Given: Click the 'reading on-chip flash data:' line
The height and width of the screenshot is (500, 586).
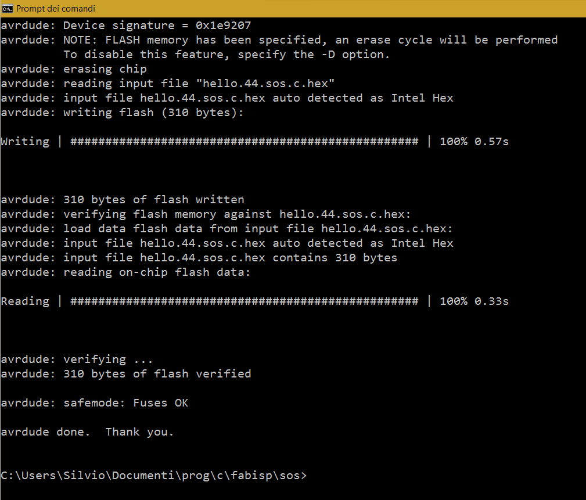Looking at the screenshot, I should point(125,272).
